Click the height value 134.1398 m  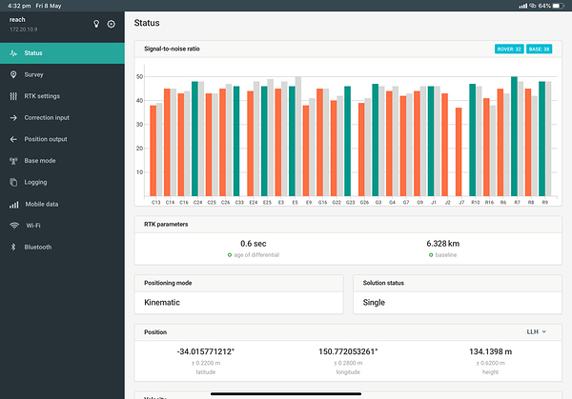(490, 351)
